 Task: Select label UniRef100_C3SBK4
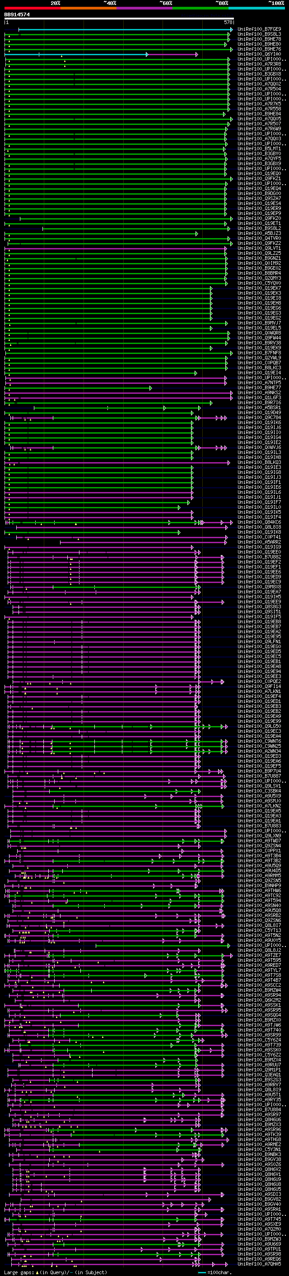[259, 791]
